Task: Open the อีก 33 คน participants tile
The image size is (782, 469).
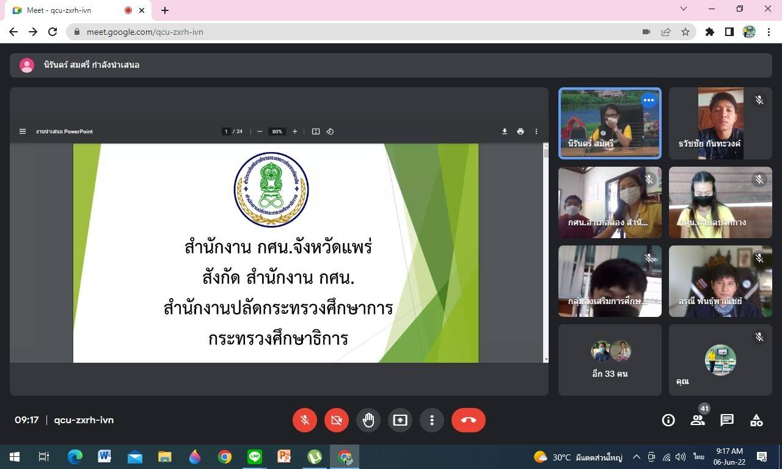Action: click(610, 360)
